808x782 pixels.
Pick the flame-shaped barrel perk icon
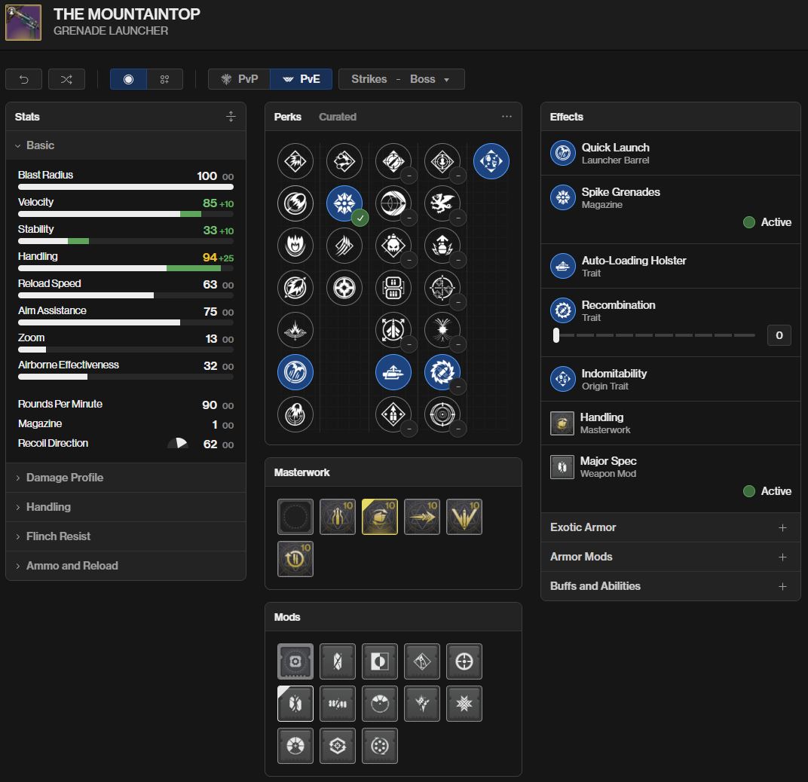click(295, 245)
